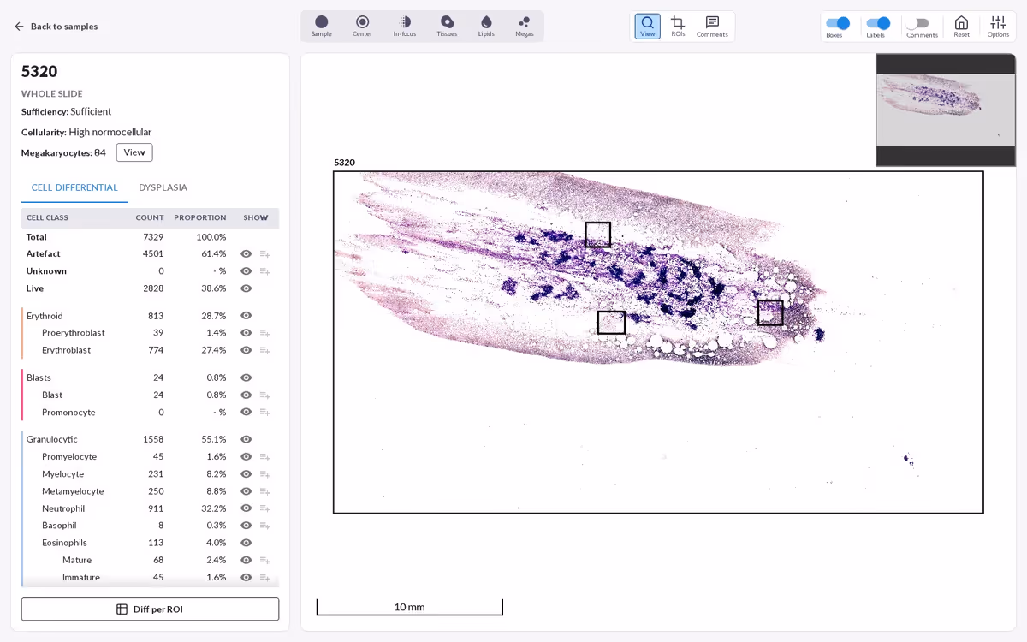The image size is (1027, 642).
Task: Click the Cell Class column header
Action: tap(47, 217)
